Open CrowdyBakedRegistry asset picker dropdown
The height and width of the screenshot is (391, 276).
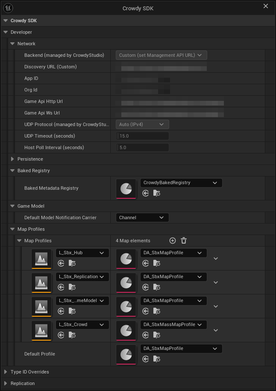coord(181,183)
